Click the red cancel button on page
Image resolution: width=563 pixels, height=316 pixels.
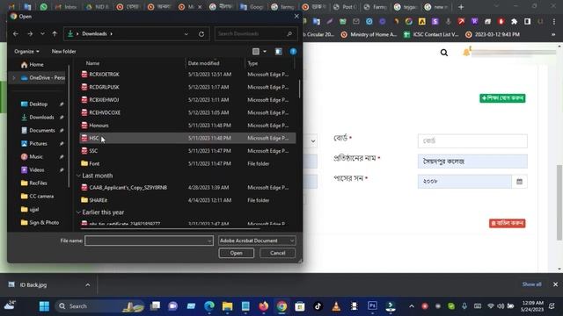tap(507, 223)
